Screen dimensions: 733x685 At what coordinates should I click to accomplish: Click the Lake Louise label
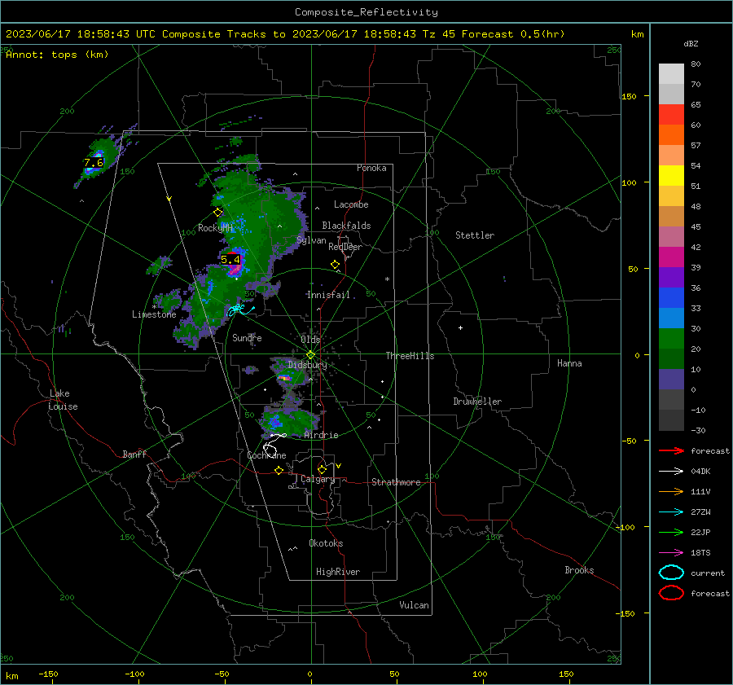63,400
